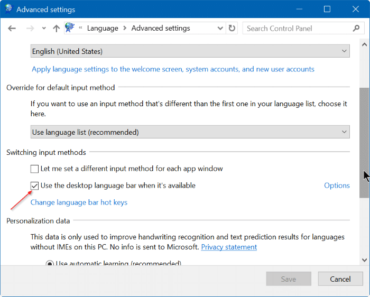Open the language bar Options link

(337, 185)
